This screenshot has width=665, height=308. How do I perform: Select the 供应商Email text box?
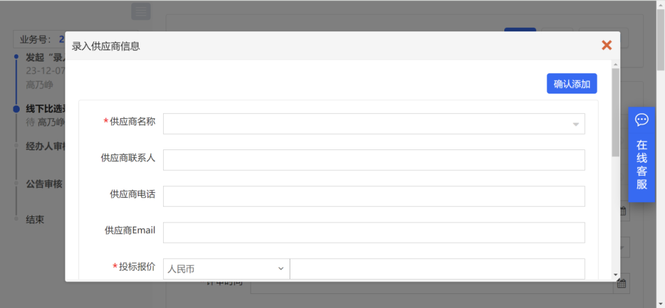click(x=374, y=232)
